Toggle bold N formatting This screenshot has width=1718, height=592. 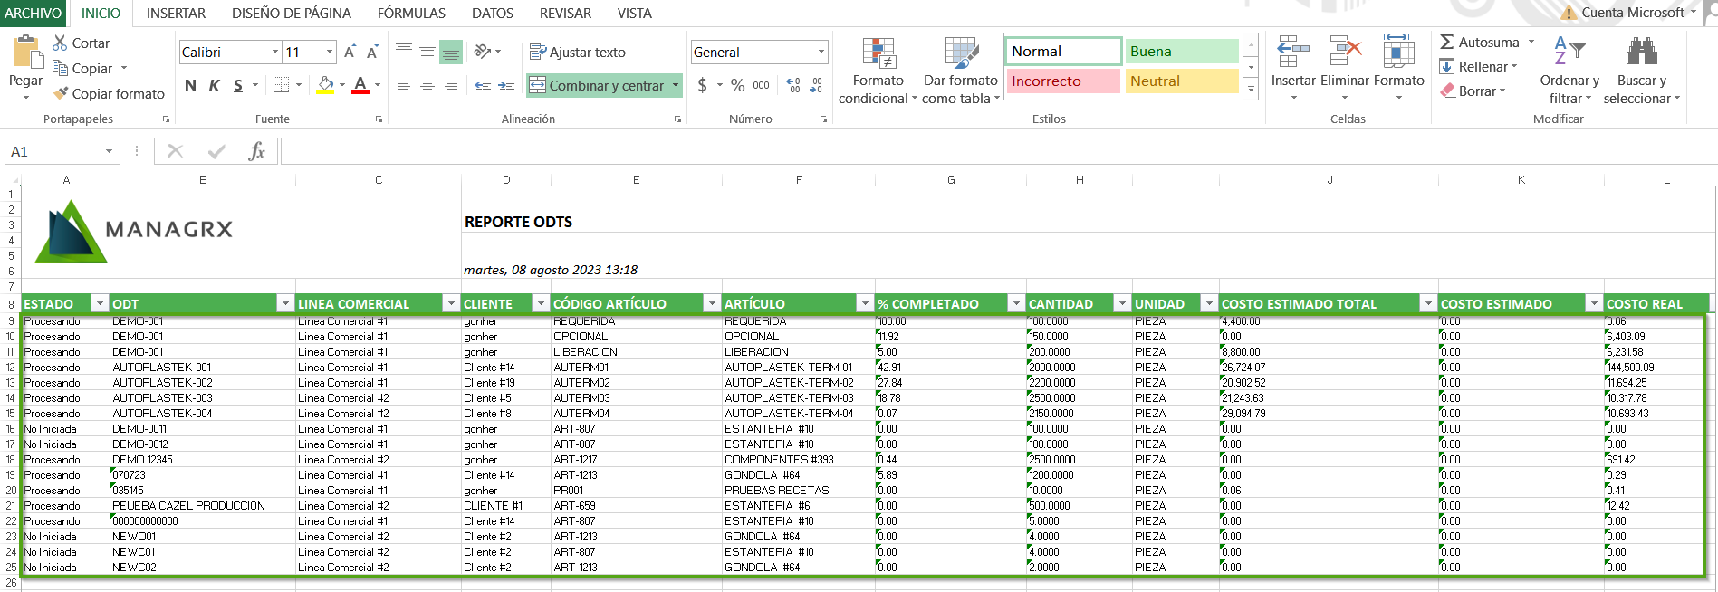point(190,85)
